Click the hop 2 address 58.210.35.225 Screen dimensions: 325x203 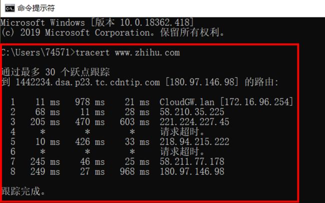click(x=192, y=112)
